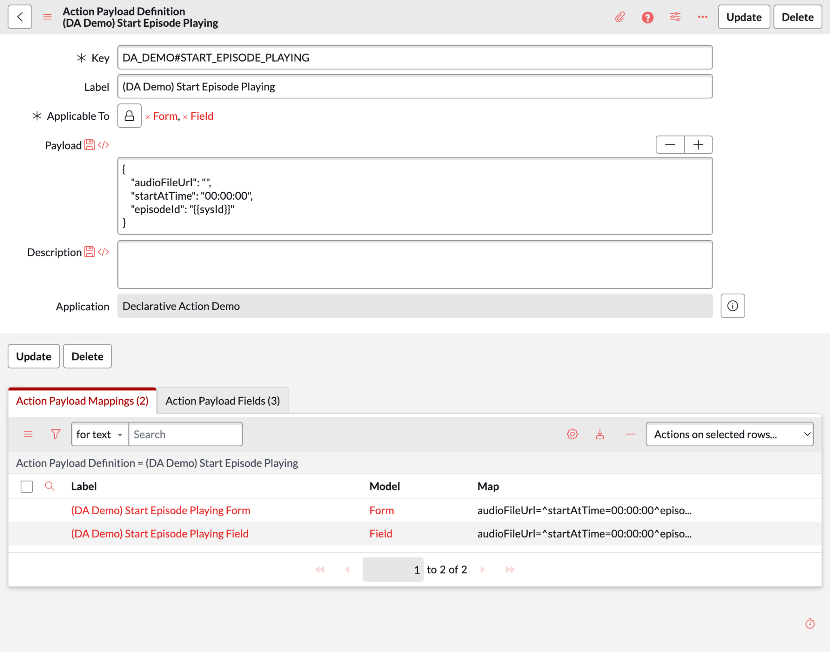Open the Actions on selected rows dropdown
Viewport: 830px width, 652px height.
coord(729,434)
